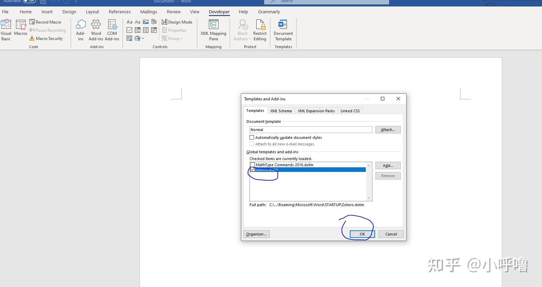Select the Templates dialog tab
Screen dimensions: 542x287
tap(255, 111)
